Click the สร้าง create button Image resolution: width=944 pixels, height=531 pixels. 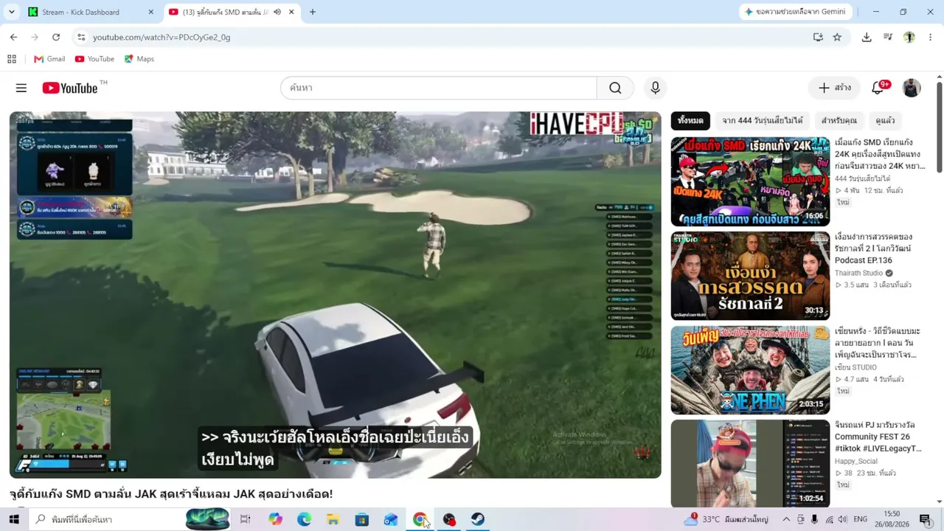pos(834,88)
